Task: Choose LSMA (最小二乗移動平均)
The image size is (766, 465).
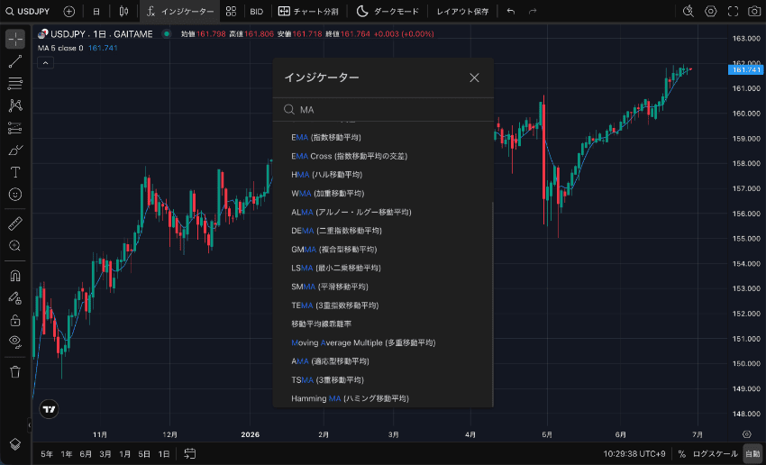Action: click(384, 269)
